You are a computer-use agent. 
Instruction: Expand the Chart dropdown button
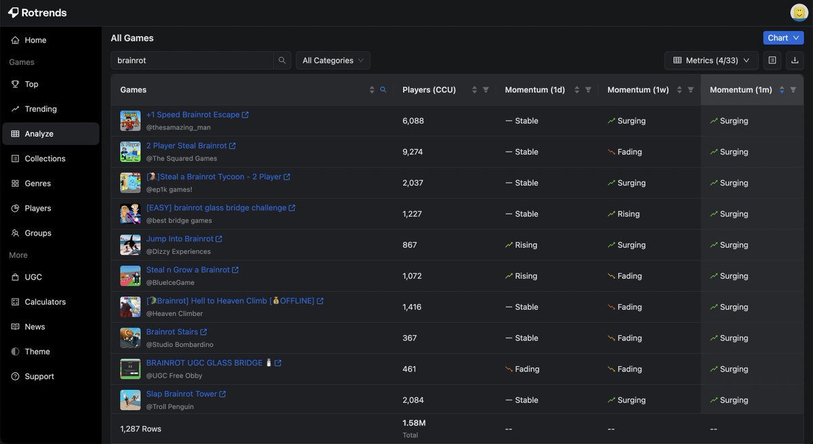pos(783,38)
